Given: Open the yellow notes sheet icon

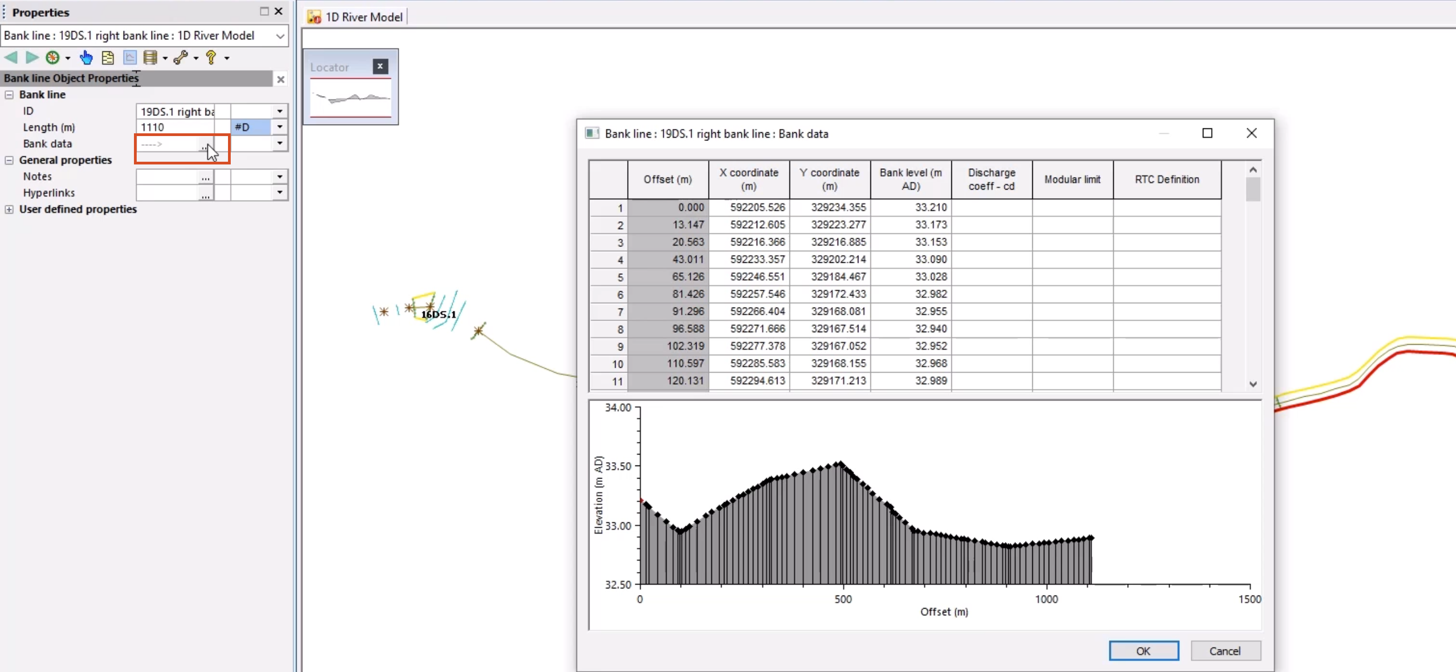Looking at the screenshot, I should tap(107, 57).
